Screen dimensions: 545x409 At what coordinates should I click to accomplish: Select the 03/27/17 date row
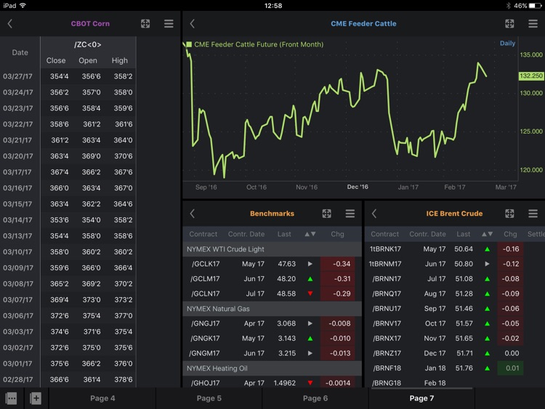coord(68,76)
